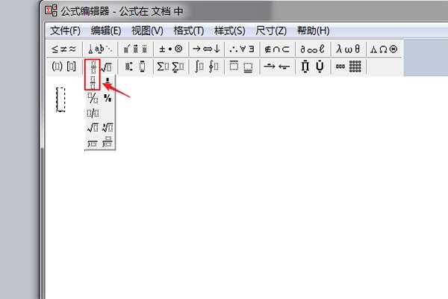448x299 pixels.
Task: Open the overbar and underbar templates palette
Action: click(242, 67)
